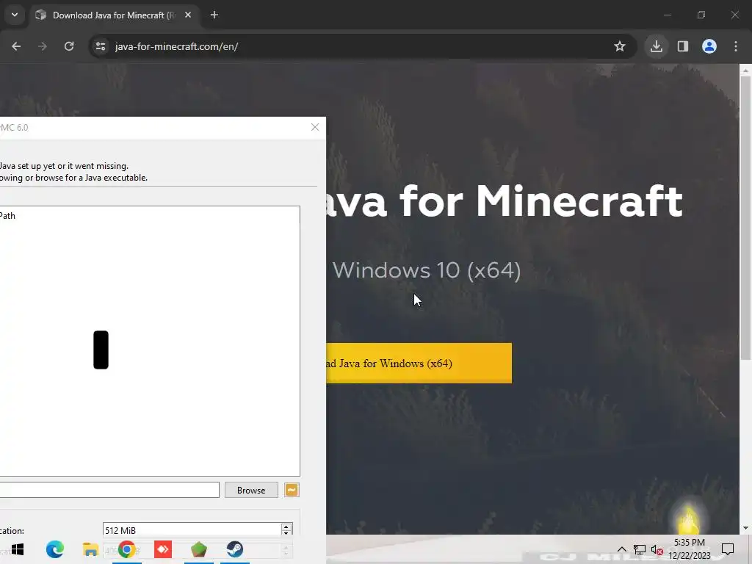752x564 pixels.
Task: Go back to previous page
Action: click(x=16, y=46)
